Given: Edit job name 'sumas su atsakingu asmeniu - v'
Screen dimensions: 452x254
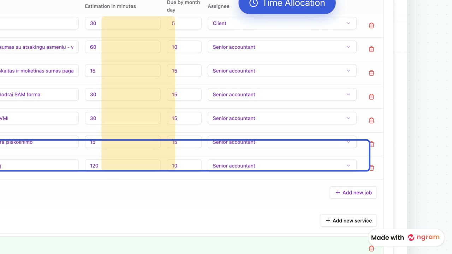Looking at the screenshot, I should [x=39, y=47].
